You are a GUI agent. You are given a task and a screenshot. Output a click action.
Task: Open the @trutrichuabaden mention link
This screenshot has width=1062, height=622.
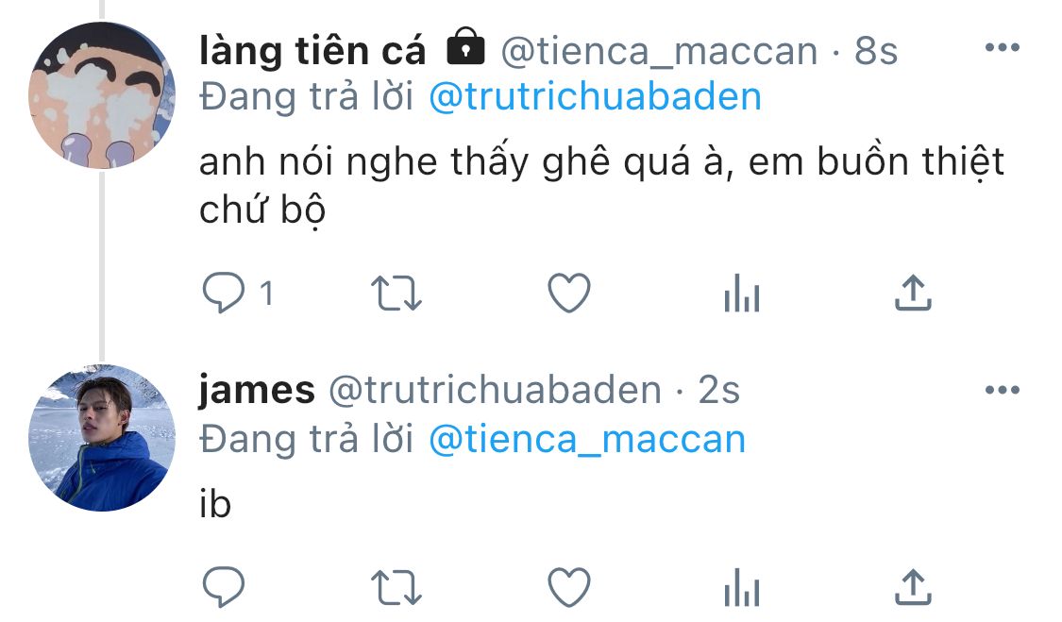[596, 97]
